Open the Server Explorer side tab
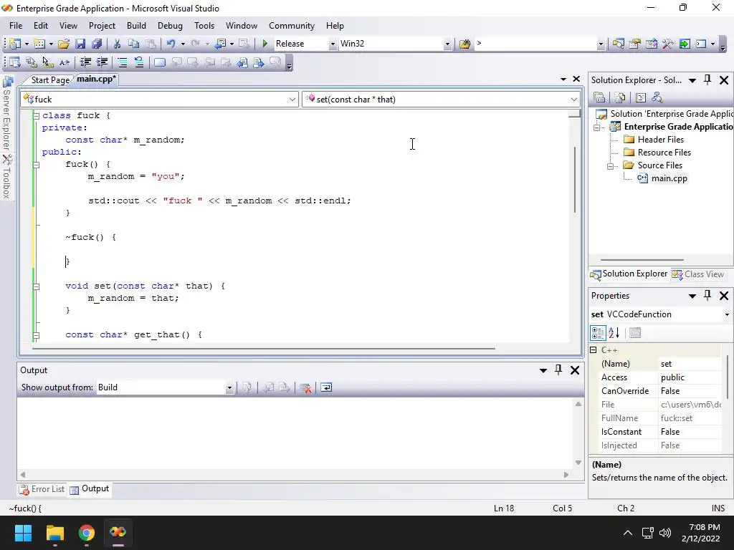The image size is (734, 550). (x=7, y=113)
